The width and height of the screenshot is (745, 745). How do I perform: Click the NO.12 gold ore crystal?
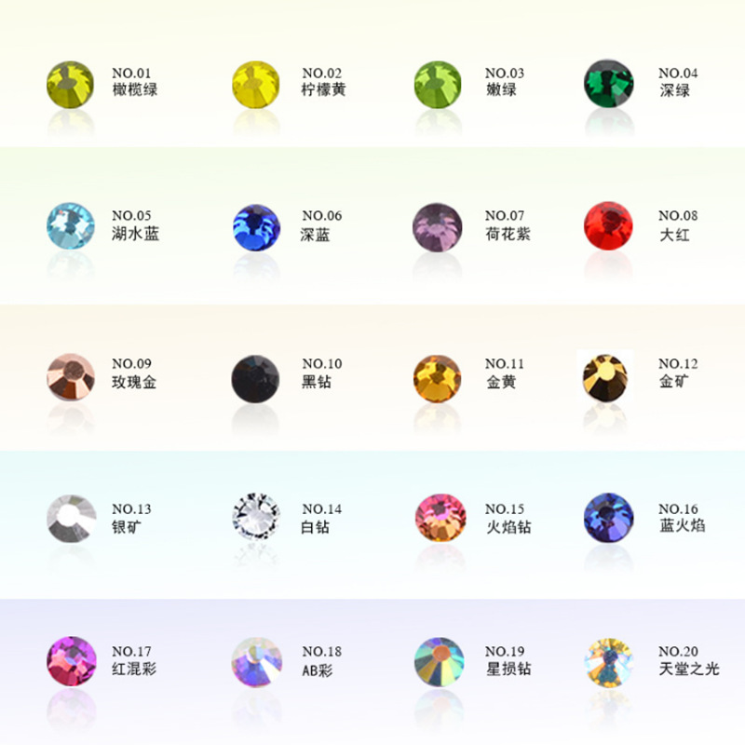604,378
